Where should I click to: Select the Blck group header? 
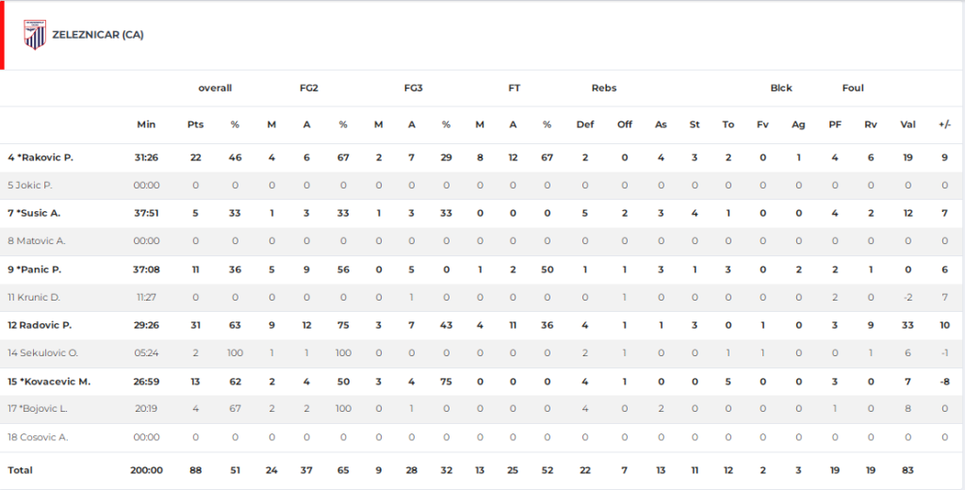pos(781,88)
